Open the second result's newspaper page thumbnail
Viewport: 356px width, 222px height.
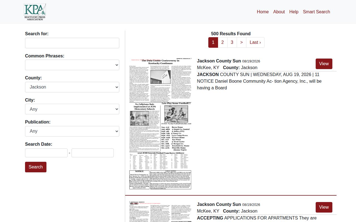point(160,212)
